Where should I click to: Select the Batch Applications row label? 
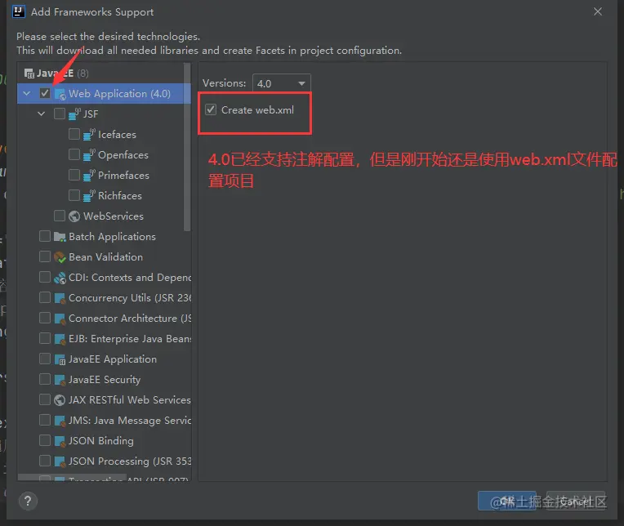click(112, 237)
